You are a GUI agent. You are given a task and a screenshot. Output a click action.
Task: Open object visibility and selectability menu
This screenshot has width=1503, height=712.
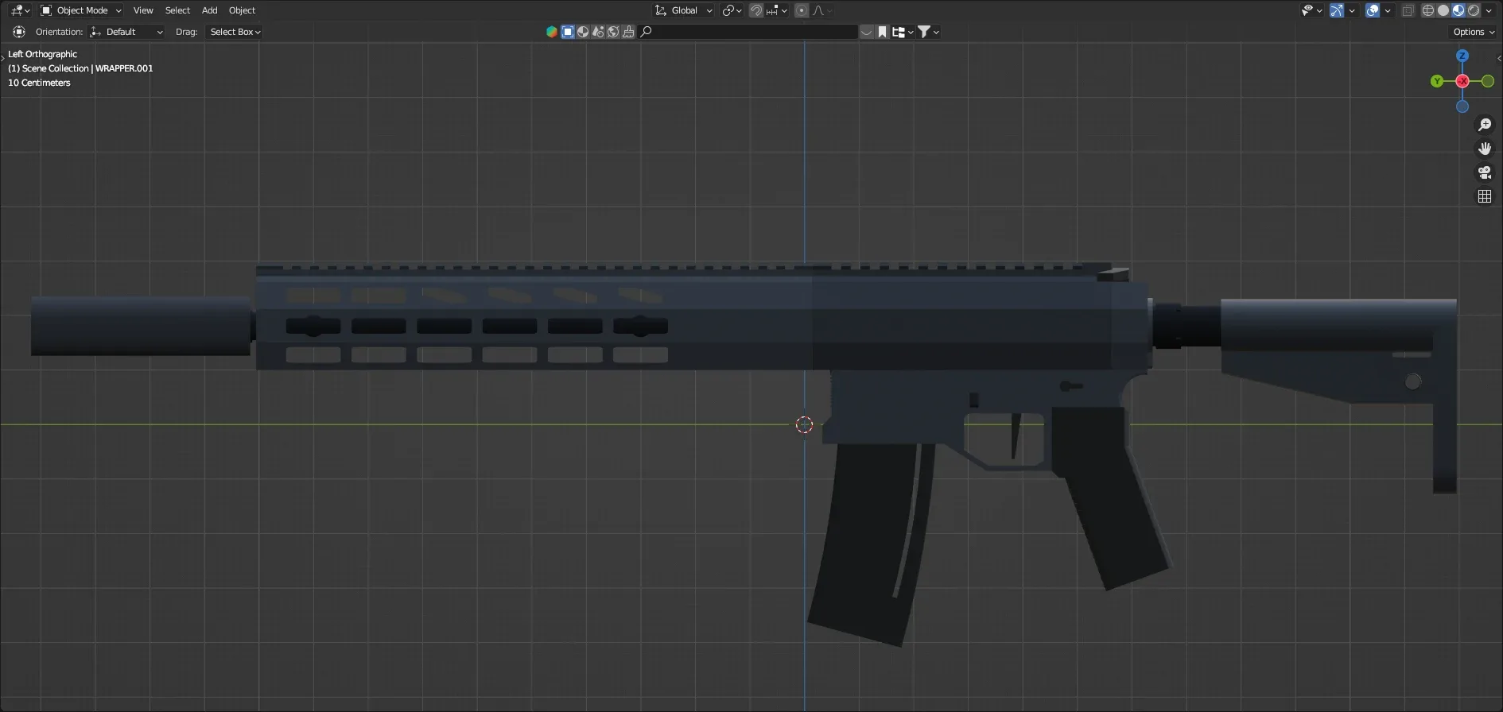pyautogui.click(x=1311, y=10)
